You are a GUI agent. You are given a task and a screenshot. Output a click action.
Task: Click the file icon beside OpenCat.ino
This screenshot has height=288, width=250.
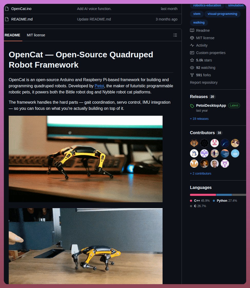[7, 9]
